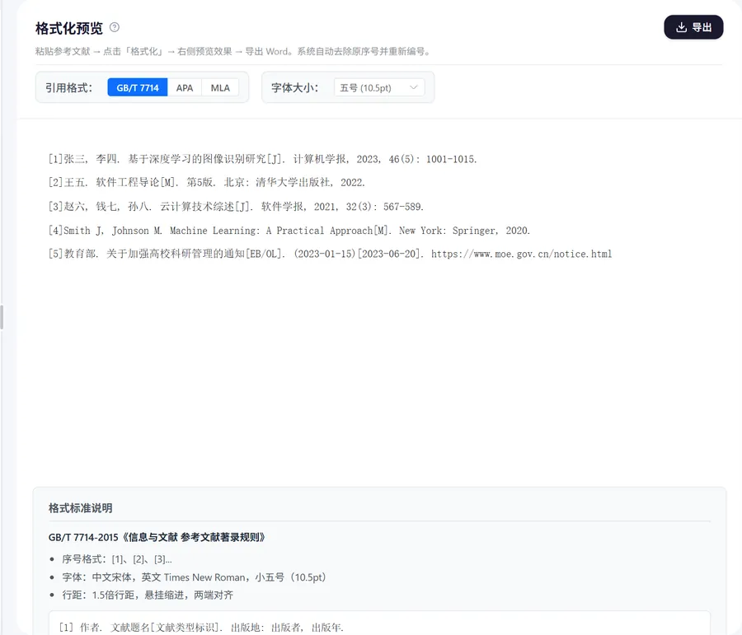Click reference [1] by 张三, 李四
This screenshot has height=635, width=742.
(262, 159)
